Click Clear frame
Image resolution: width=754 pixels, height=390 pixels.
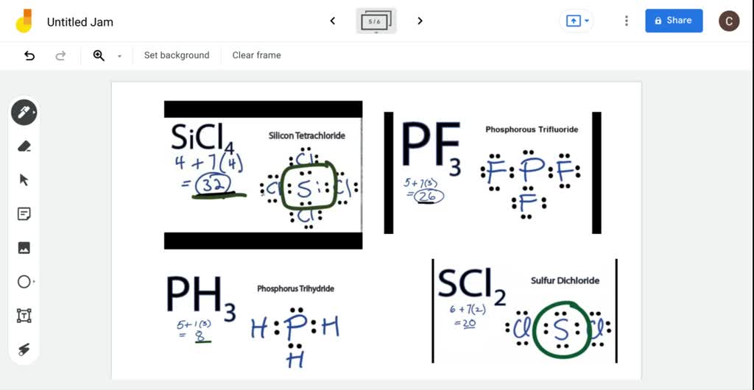(256, 55)
